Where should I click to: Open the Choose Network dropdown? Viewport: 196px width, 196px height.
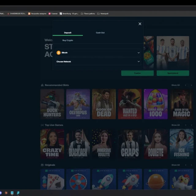pyautogui.click(x=98, y=62)
